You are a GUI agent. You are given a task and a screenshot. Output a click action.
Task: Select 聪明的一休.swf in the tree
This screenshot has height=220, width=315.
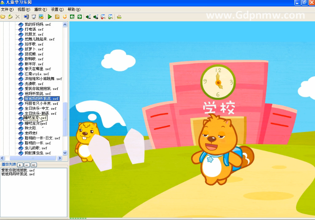click(38, 143)
